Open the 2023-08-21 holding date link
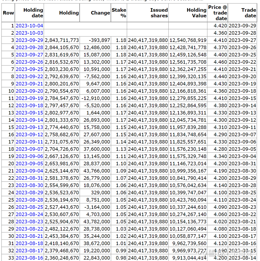Screen dimensions: 260x261 tap(29, 236)
